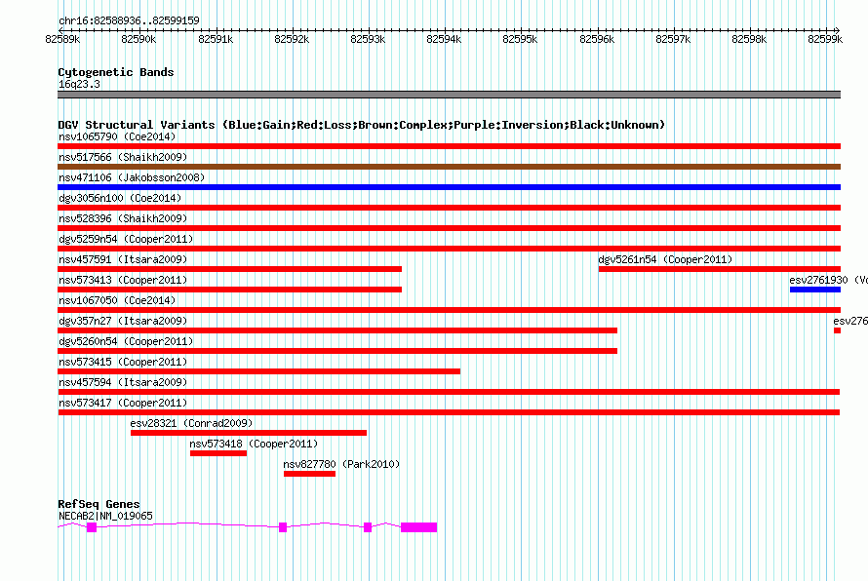Click the short red nsv573418 loss bar
This screenshot has height=581, width=868.
(218, 453)
